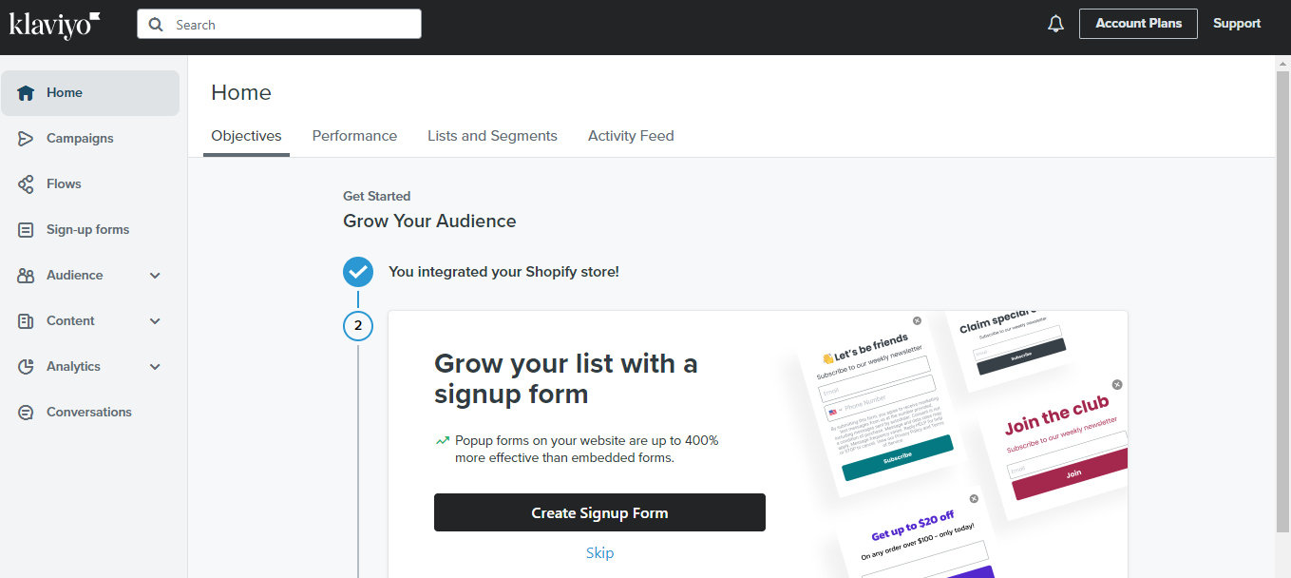Click the Analytics pie chart icon

(26, 367)
